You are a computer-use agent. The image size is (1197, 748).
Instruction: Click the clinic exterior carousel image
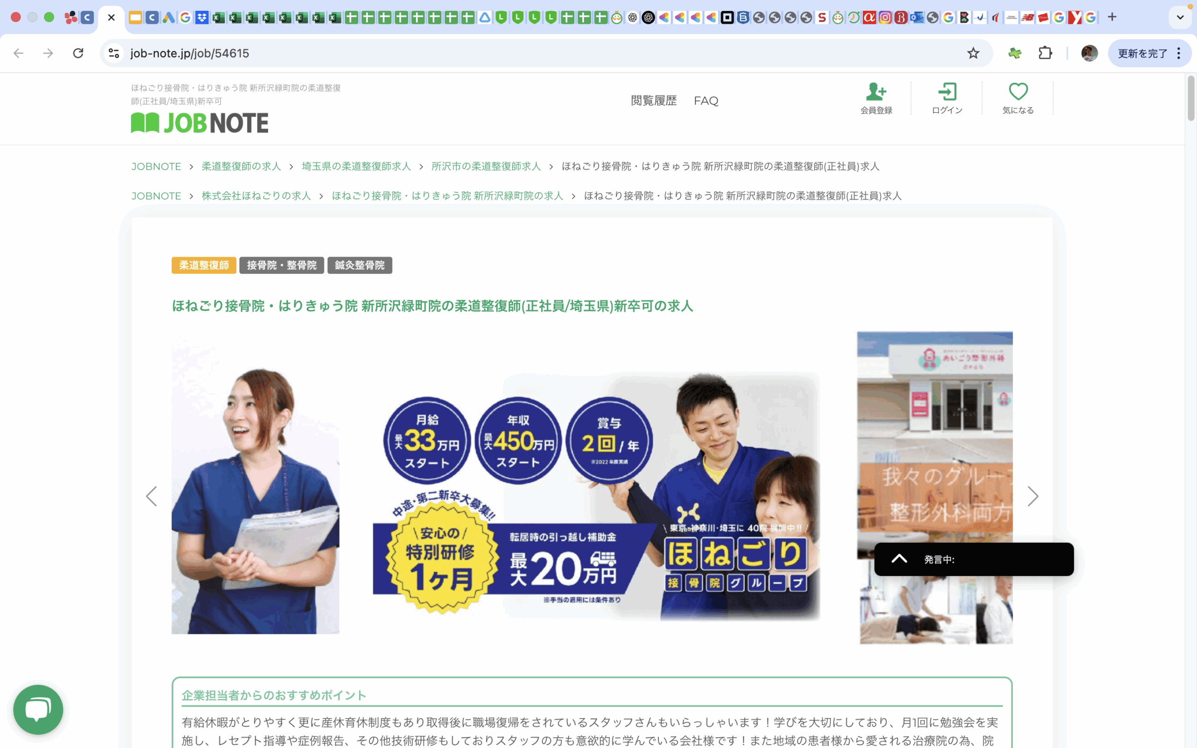935,487
